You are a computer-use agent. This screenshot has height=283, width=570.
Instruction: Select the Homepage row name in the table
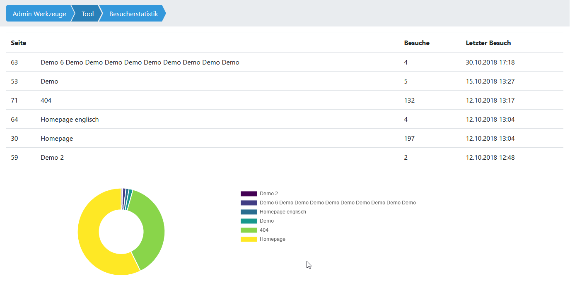pos(57,138)
